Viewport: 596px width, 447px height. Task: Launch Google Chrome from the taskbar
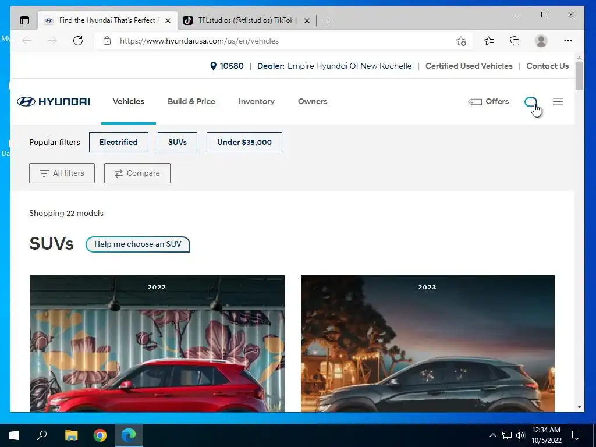click(100, 435)
